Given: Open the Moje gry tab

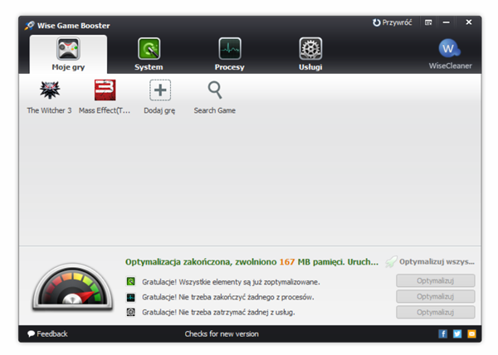Looking at the screenshot, I should (68, 55).
